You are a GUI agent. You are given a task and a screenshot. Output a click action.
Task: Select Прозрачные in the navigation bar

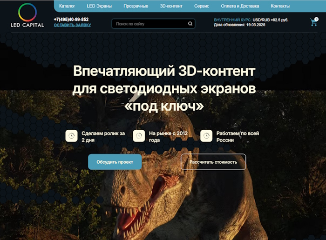pos(136,6)
